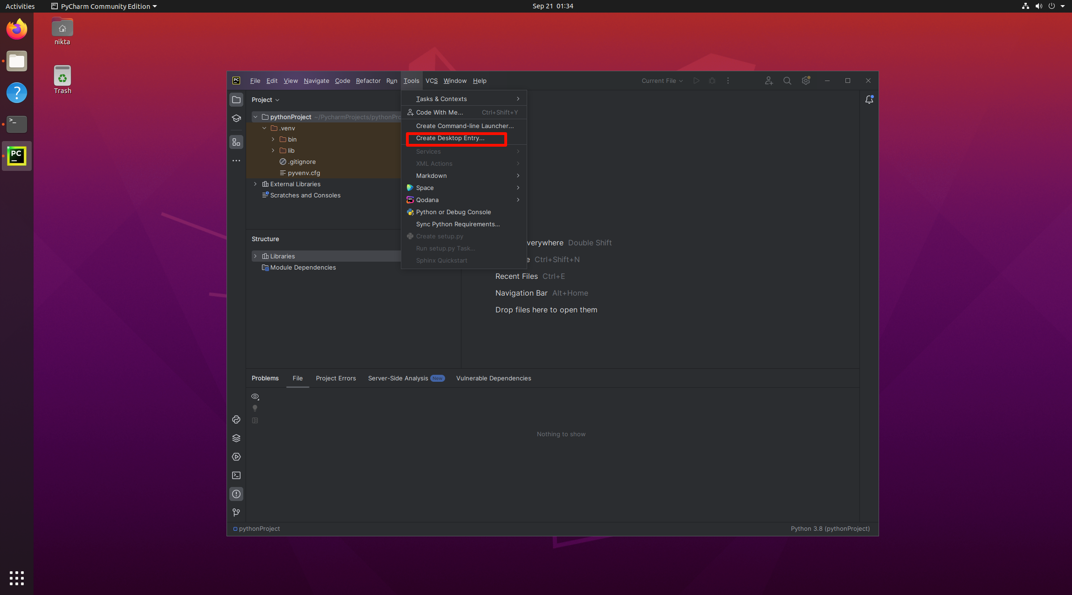Open the Problems tool window icon
Viewport: 1072px width, 595px height.
(x=236, y=494)
